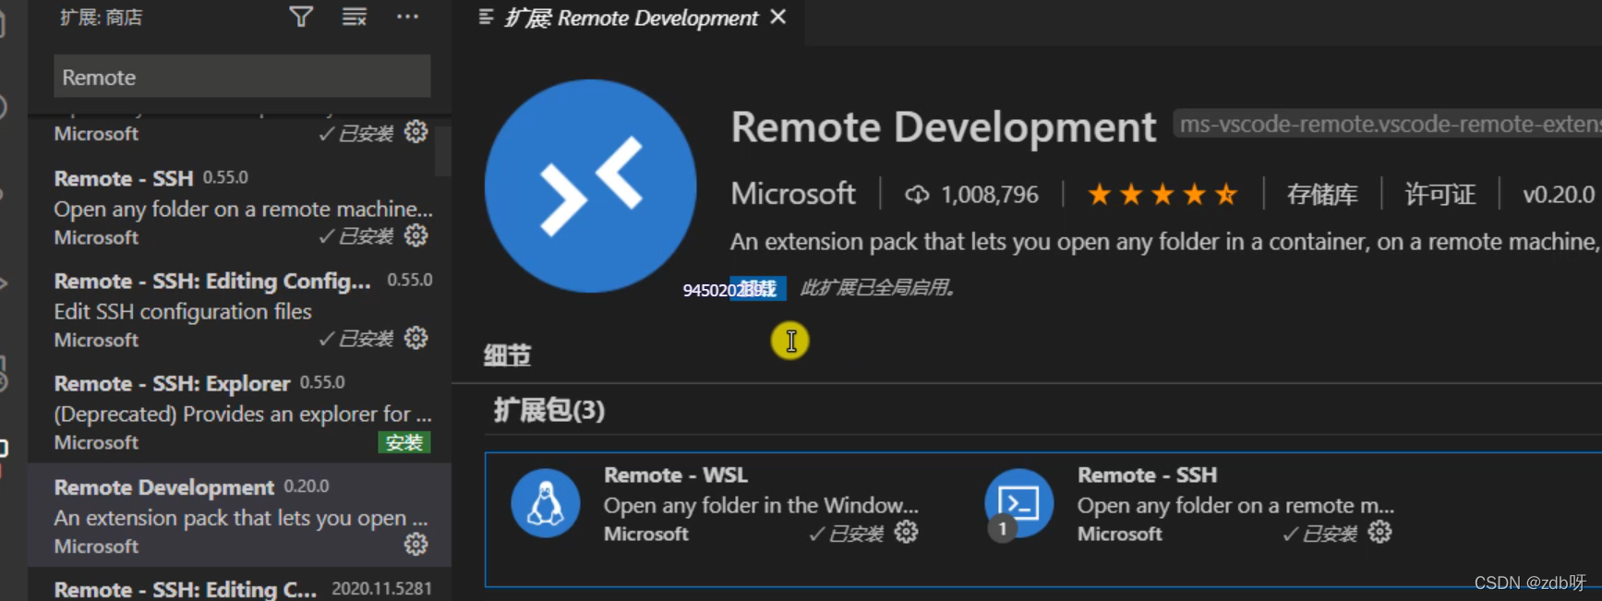
Task: Click the extension list scrollbar
Action: pos(443,150)
